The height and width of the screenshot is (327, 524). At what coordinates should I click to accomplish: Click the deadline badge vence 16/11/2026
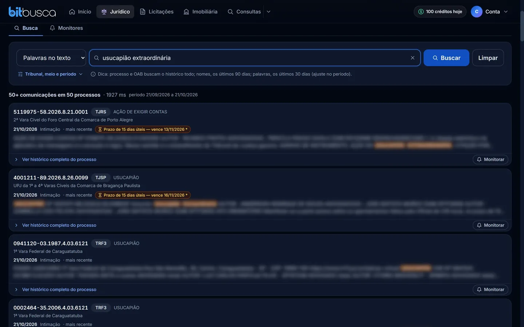[143, 195]
